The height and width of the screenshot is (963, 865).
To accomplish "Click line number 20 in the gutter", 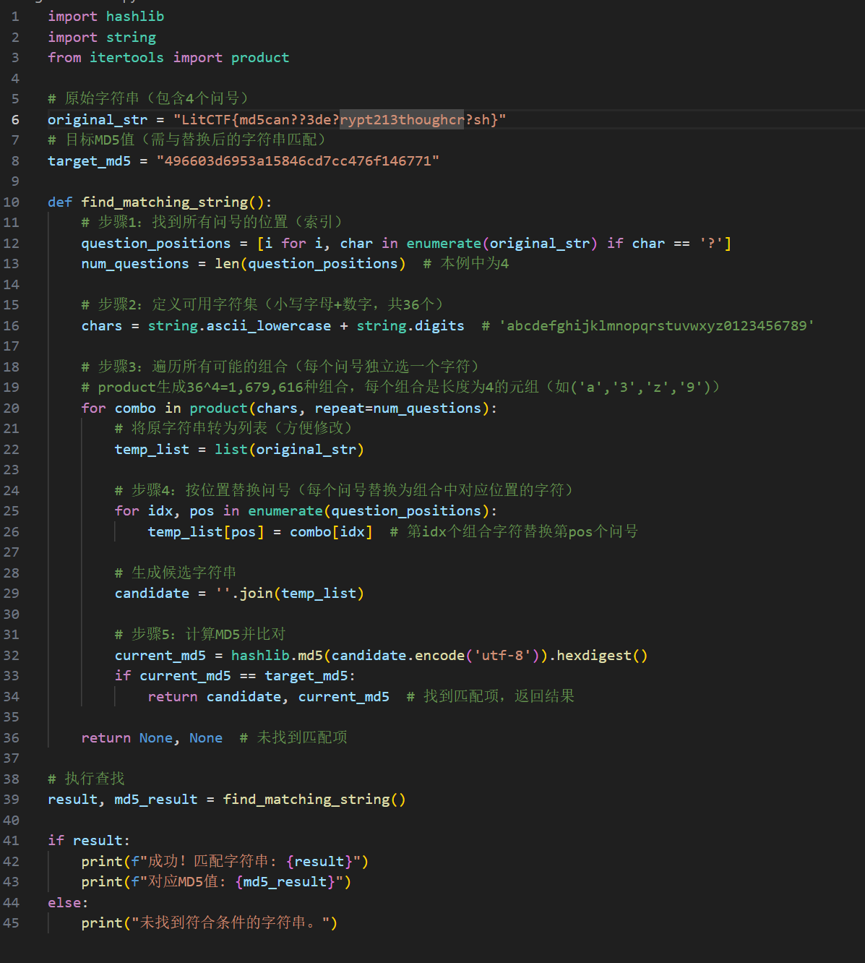I will tap(12, 408).
